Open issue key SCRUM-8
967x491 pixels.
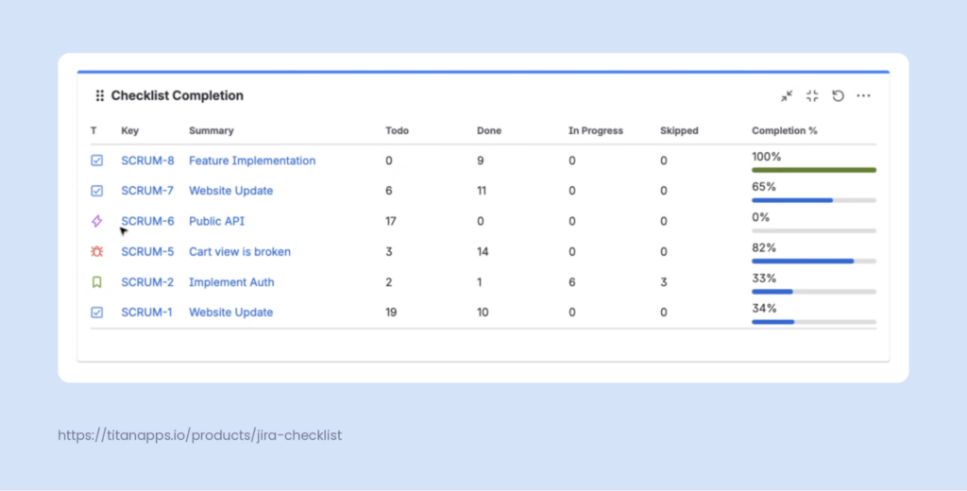pyautogui.click(x=147, y=161)
